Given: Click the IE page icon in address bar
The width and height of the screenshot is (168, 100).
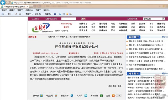Looking at the screenshot, I should click(12, 3).
